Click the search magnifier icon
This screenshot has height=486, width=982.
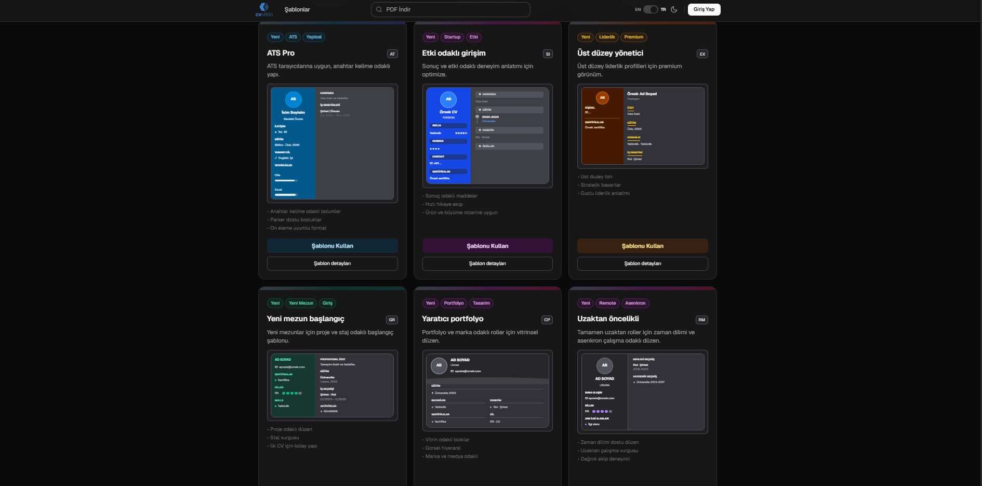379,9
